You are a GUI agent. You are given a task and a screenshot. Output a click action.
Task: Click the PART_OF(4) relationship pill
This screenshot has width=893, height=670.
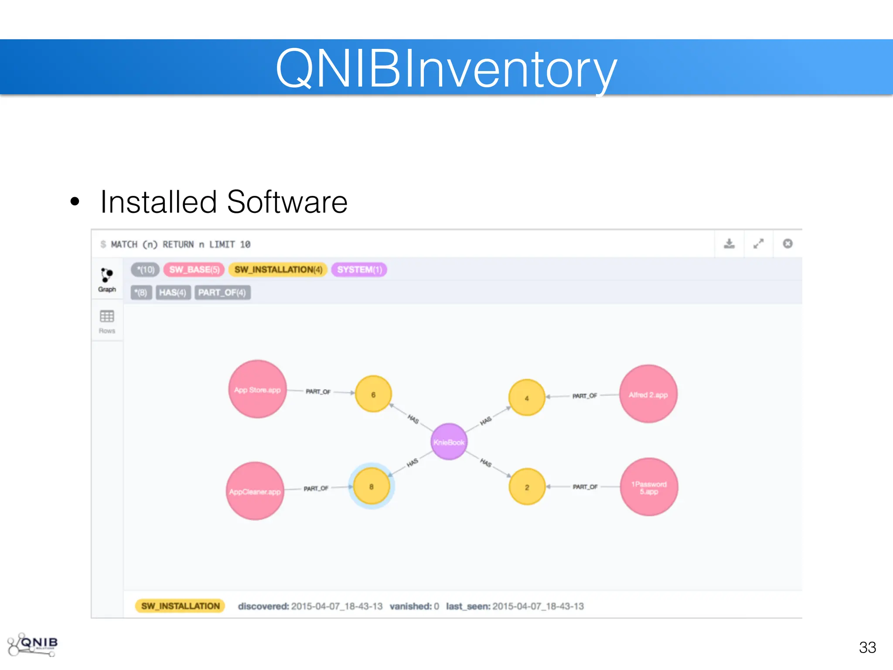pos(222,292)
